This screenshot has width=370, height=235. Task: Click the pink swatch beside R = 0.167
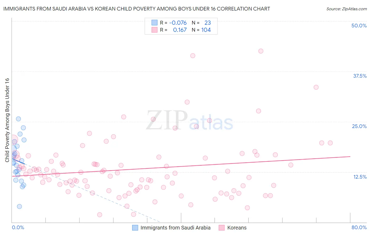[154, 30]
